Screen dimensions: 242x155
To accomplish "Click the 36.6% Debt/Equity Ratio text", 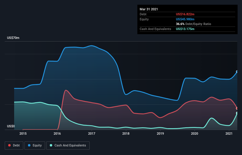I will pos(193,24).
